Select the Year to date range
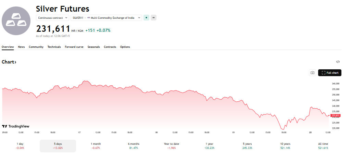The image size is (351, 154). (x=172, y=146)
